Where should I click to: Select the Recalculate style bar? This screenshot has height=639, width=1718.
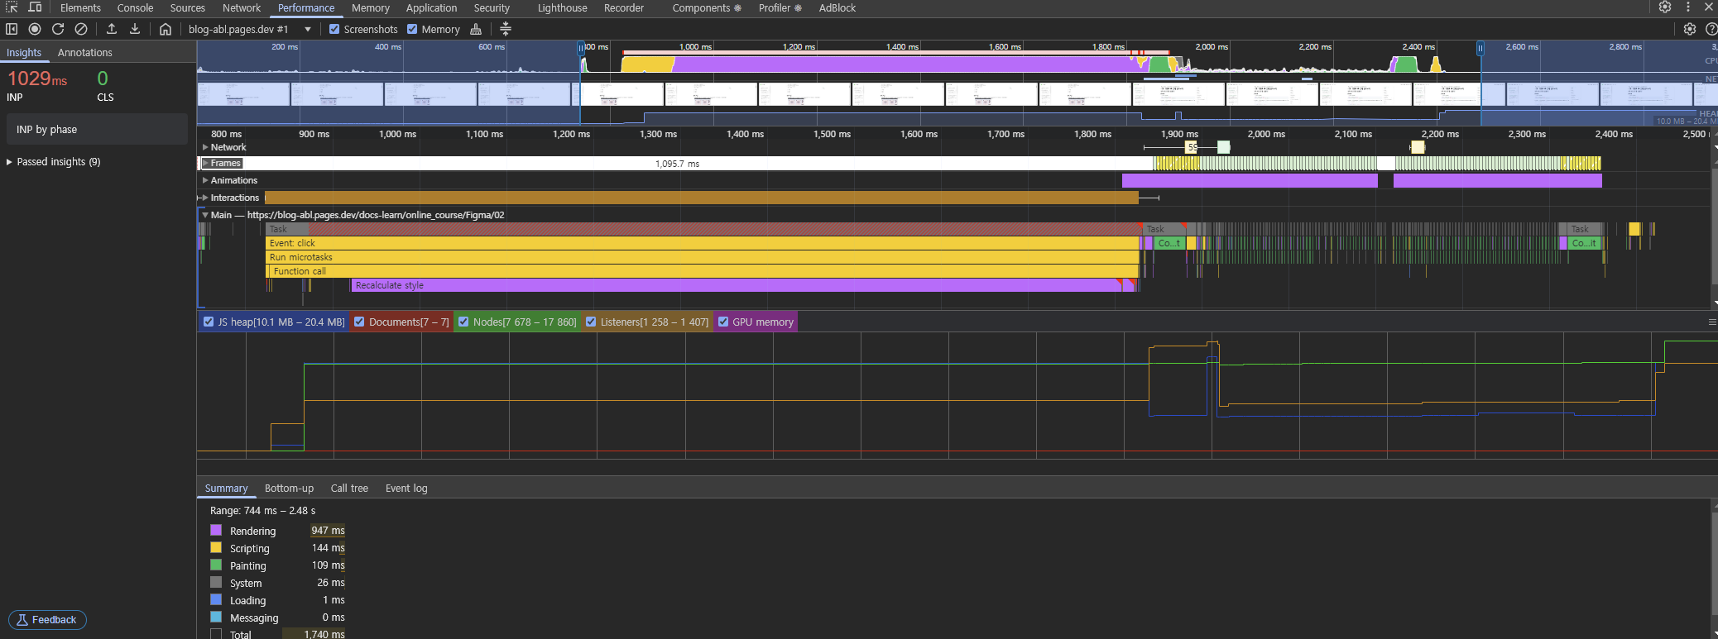click(737, 285)
